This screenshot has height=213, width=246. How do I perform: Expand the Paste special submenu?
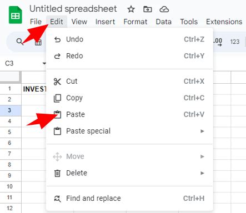coord(129,131)
